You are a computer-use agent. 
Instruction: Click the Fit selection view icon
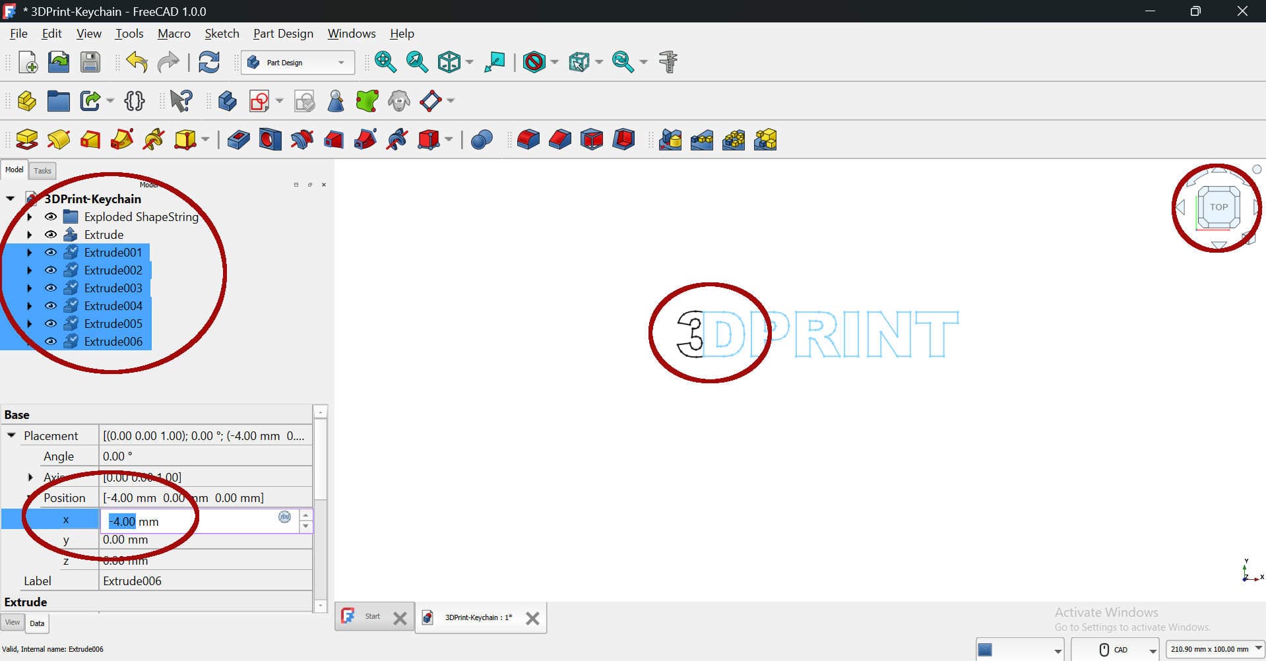(x=417, y=62)
